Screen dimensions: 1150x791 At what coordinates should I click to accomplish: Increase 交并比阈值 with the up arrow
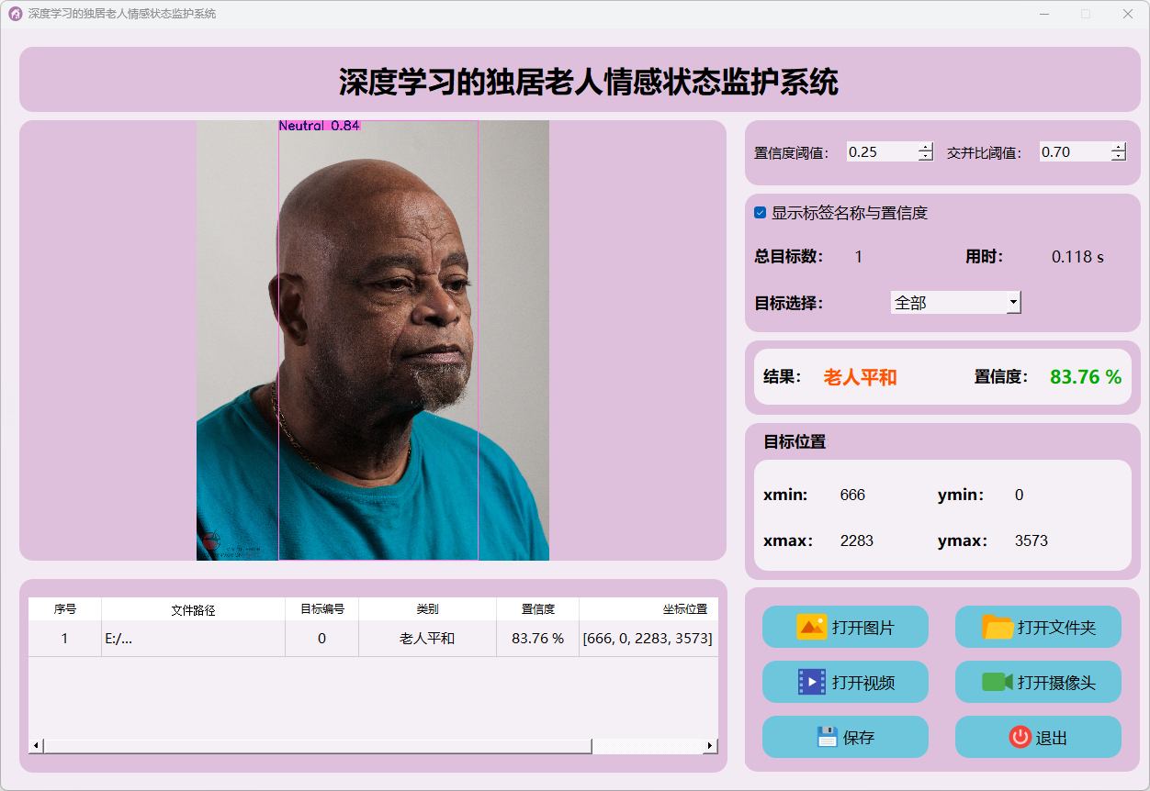coord(1118,147)
